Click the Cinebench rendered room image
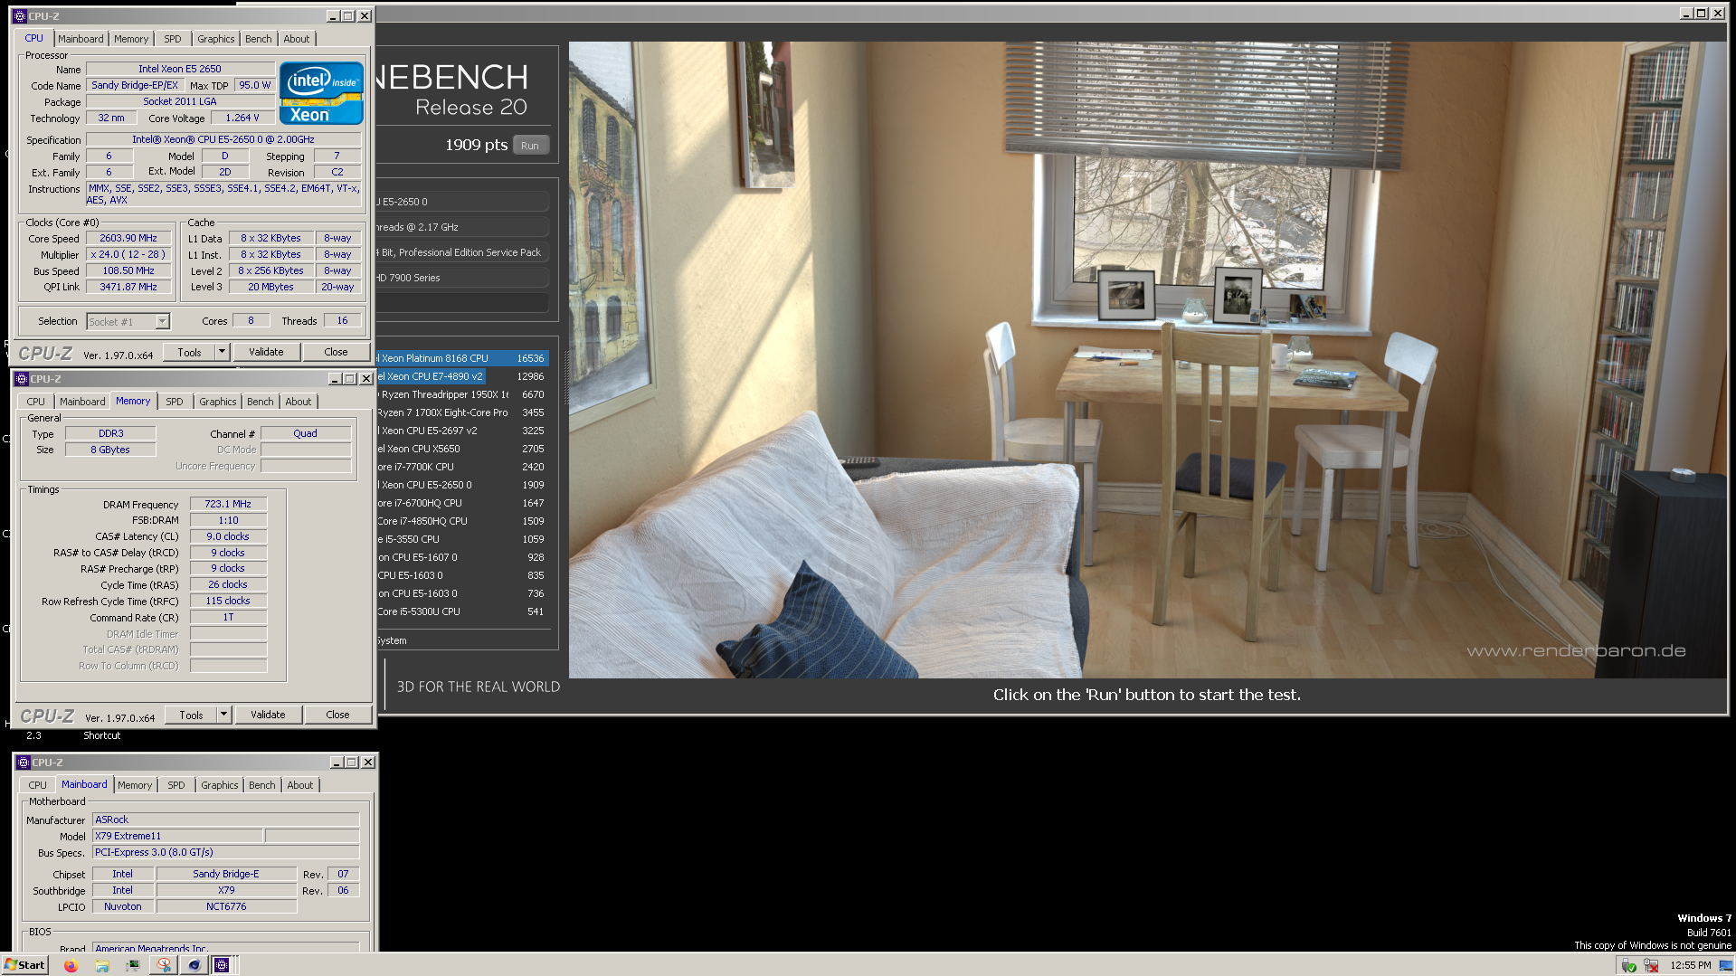This screenshot has height=976, width=1736. point(1147,359)
